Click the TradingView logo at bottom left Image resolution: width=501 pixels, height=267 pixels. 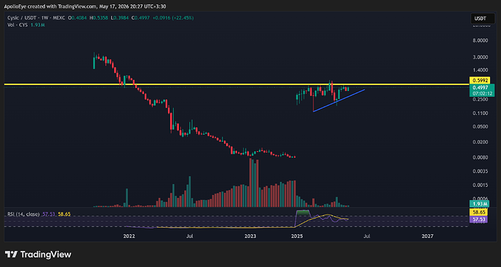click(38, 255)
